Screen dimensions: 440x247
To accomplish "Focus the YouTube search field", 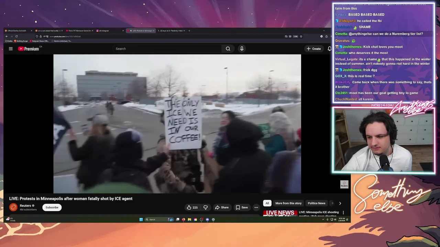I will click(x=167, y=49).
